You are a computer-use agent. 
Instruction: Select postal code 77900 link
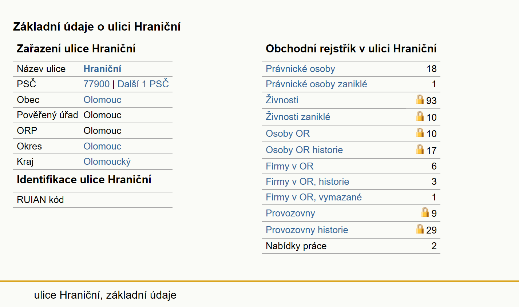coord(96,84)
